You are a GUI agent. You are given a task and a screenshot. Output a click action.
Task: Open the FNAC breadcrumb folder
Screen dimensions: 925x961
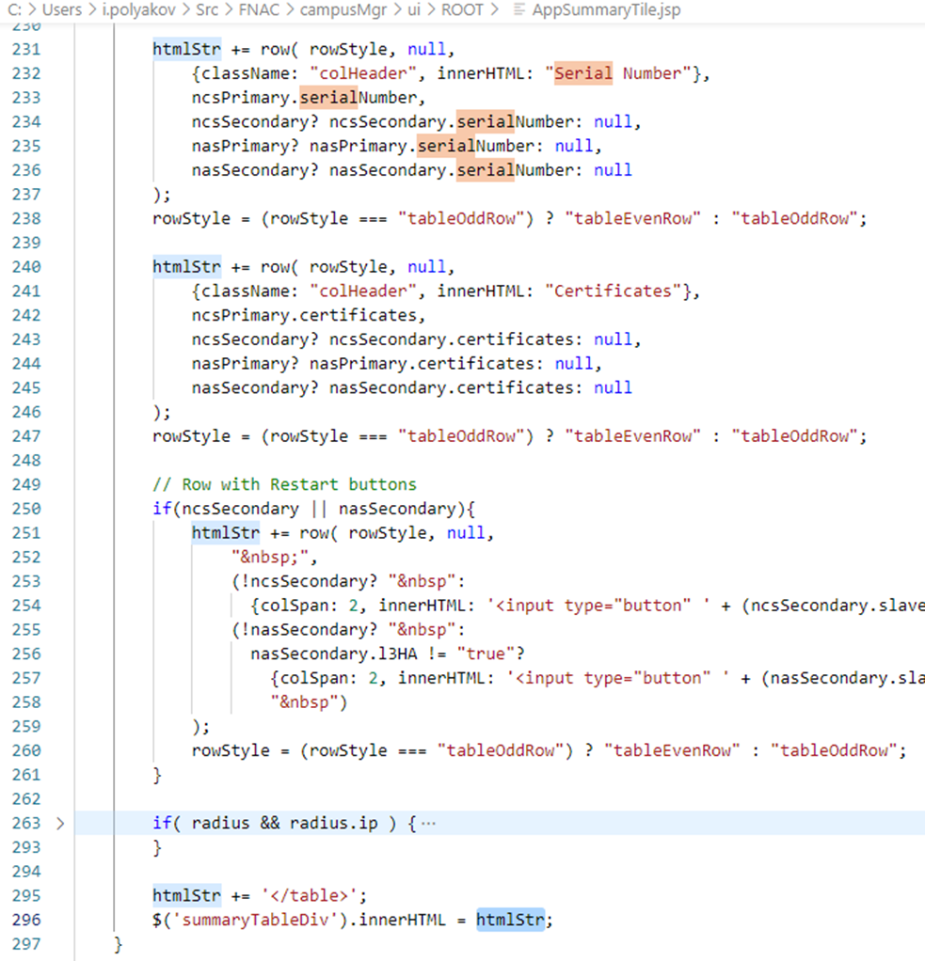click(x=259, y=9)
